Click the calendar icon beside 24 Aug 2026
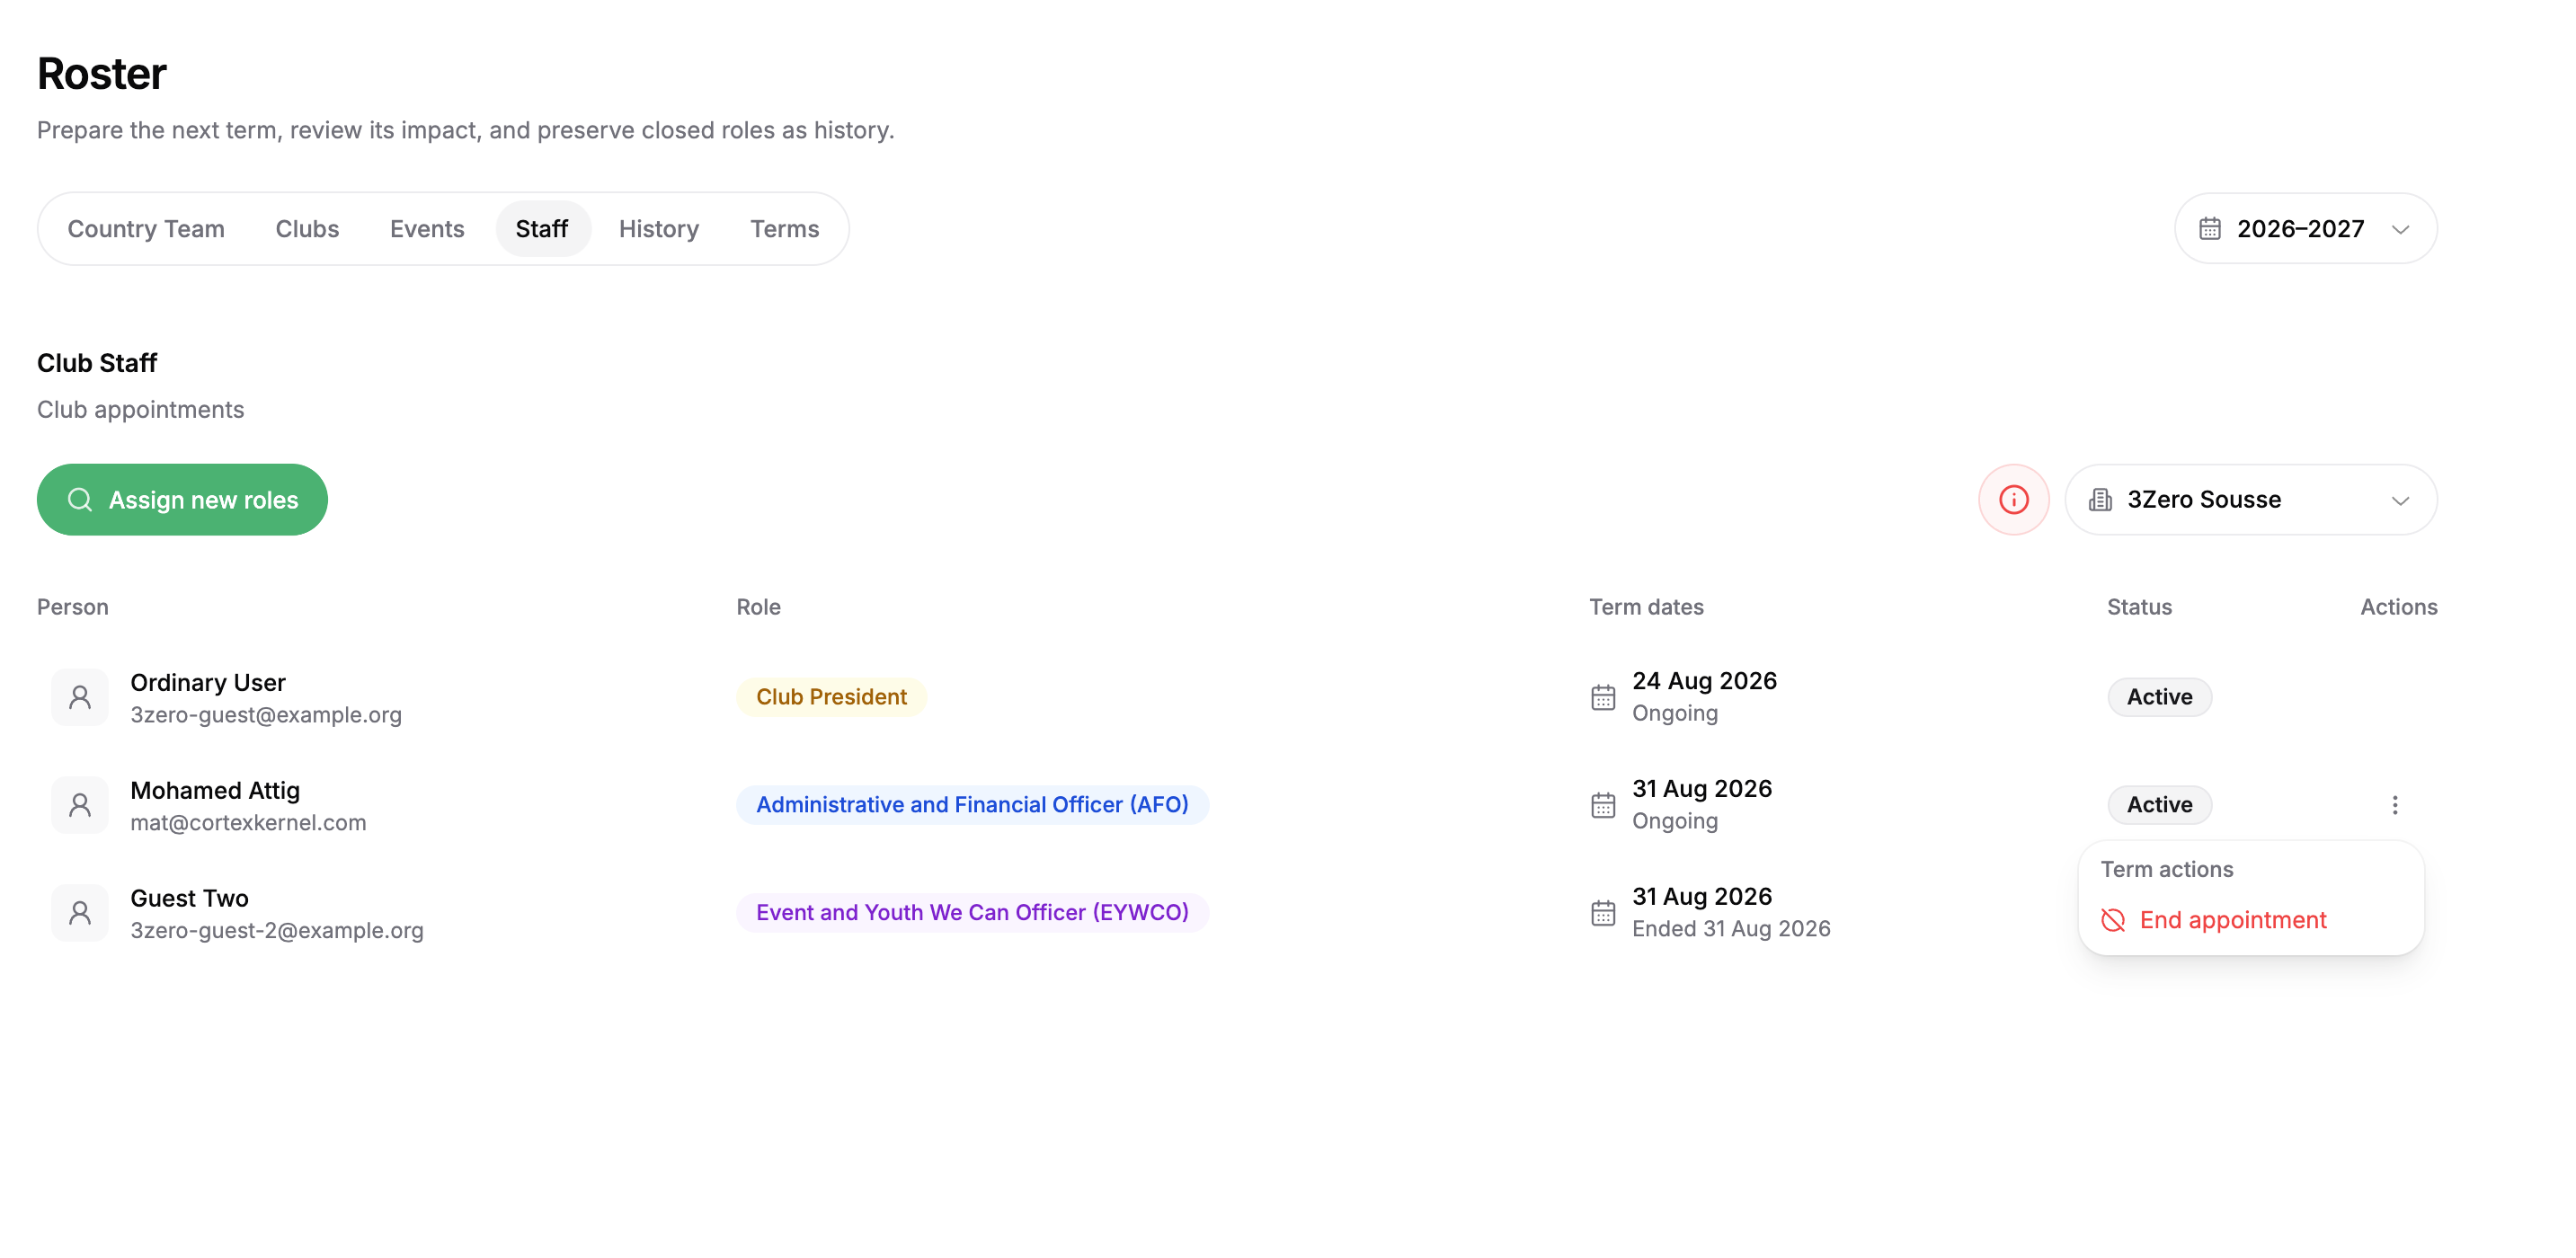 point(1603,697)
